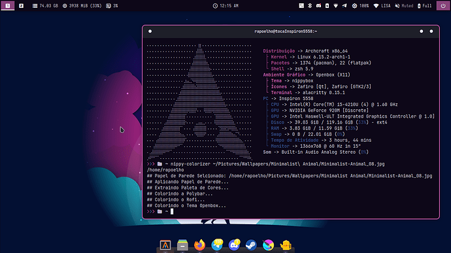Image resolution: width=451 pixels, height=253 pixels.
Task: Open the power menu button
Action: coord(443,6)
